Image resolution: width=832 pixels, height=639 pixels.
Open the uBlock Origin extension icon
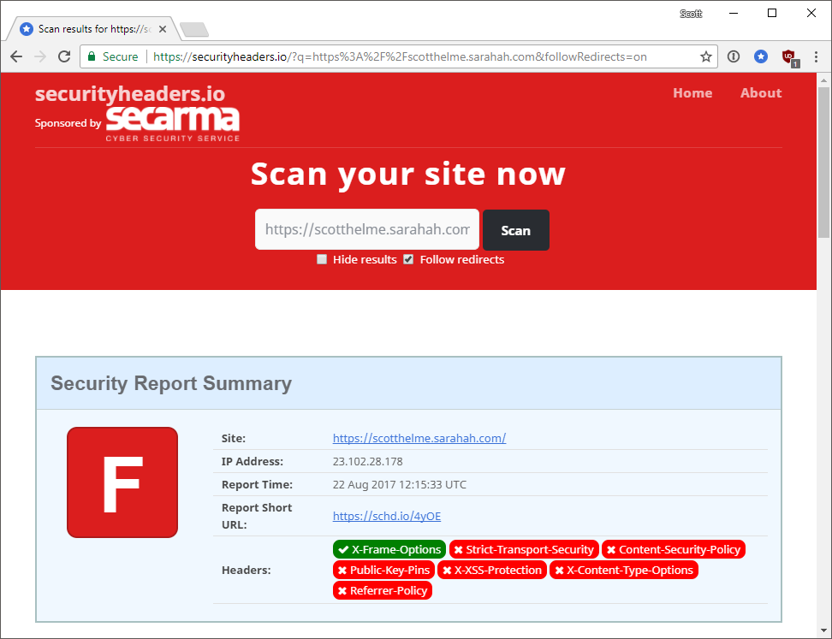coord(788,57)
